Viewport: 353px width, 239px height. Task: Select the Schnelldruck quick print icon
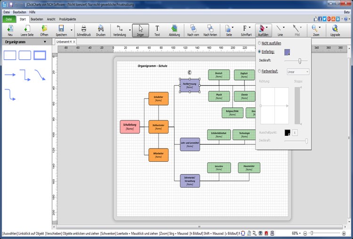[x=84, y=31]
